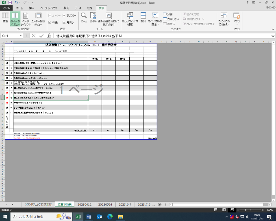Image resolution: width=276 pixels, height=221 pixels.
Task: Set zoom to 100% in the ribbon
Action: [x=93, y=18]
